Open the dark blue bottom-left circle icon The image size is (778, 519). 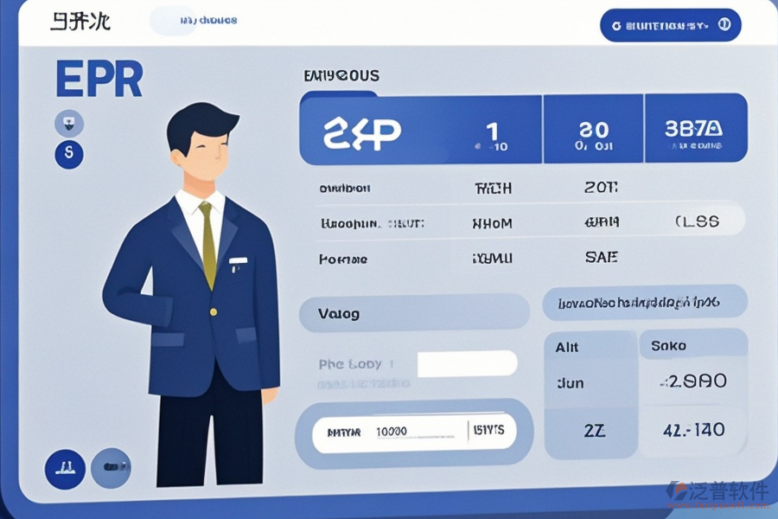coord(65,469)
